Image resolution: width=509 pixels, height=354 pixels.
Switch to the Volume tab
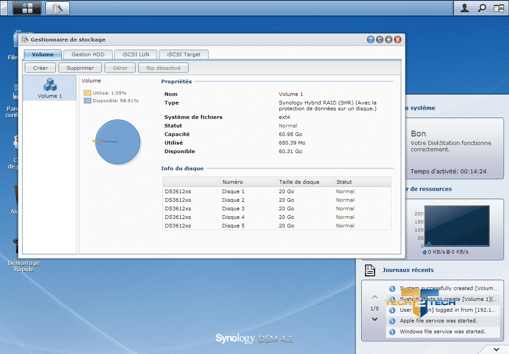(x=42, y=54)
